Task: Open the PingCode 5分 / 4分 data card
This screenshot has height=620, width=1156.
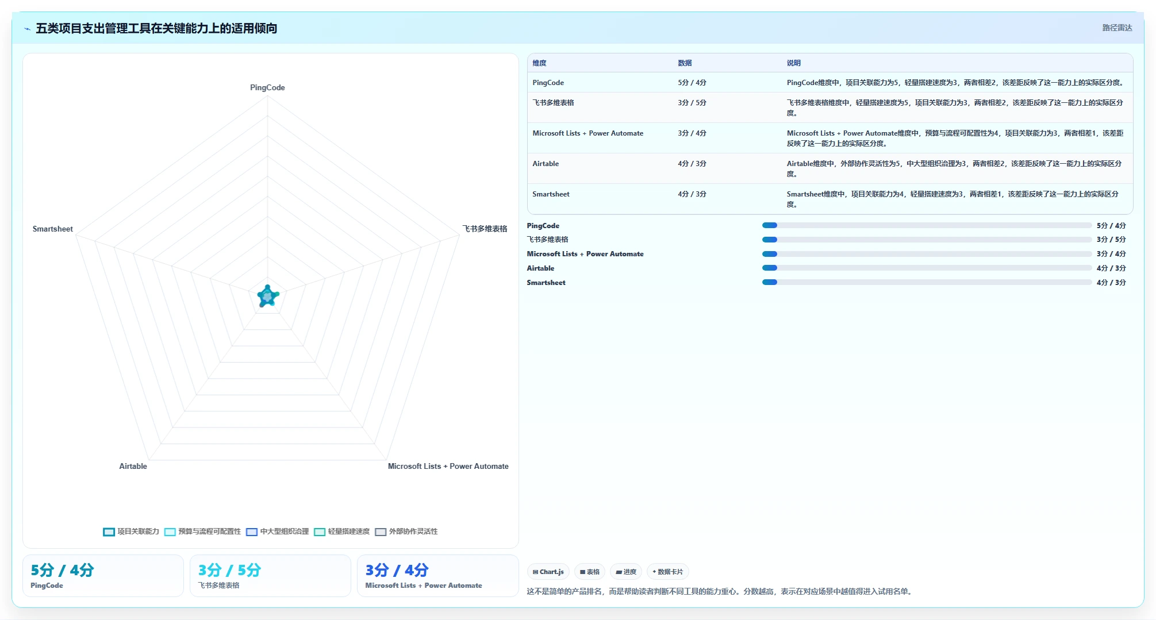Action: point(103,576)
